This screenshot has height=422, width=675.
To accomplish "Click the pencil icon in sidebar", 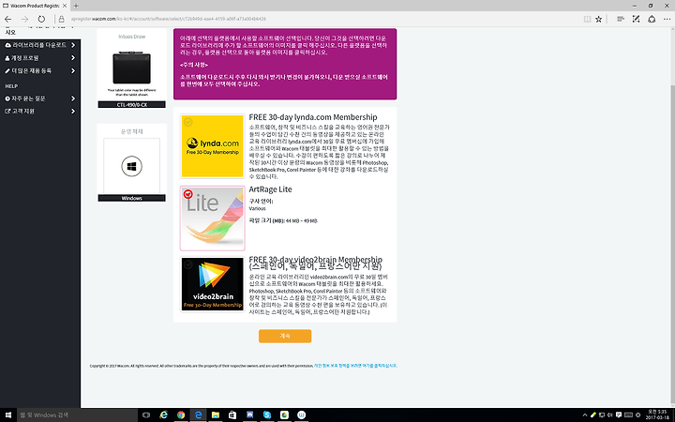I will coord(7,70).
